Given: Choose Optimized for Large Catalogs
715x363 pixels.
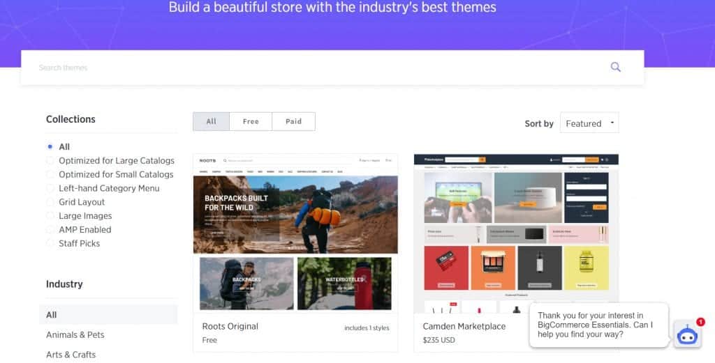Looking at the screenshot, I should coord(110,160).
